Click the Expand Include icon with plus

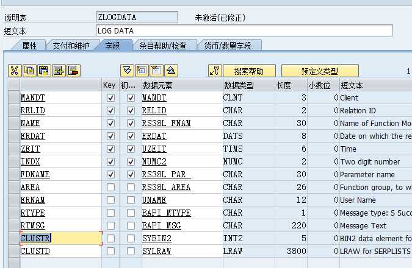(142, 71)
